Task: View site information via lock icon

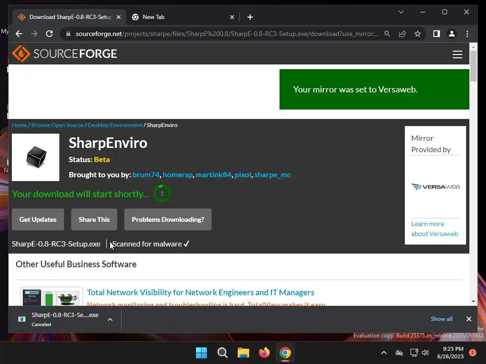Action: pyautogui.click(x=68, y=34)
